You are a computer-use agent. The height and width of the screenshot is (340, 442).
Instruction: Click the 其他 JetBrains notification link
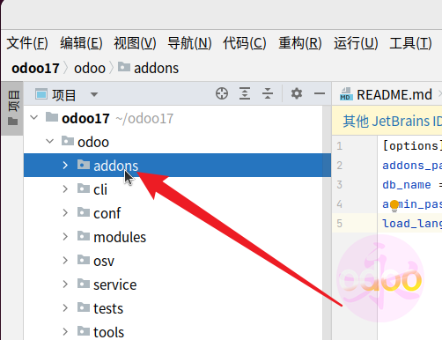392,121
